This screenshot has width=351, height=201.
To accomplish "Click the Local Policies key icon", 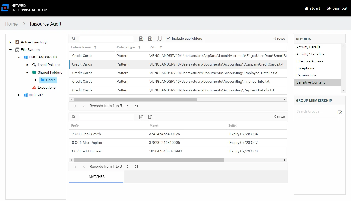I will click(x=34, y=65).
